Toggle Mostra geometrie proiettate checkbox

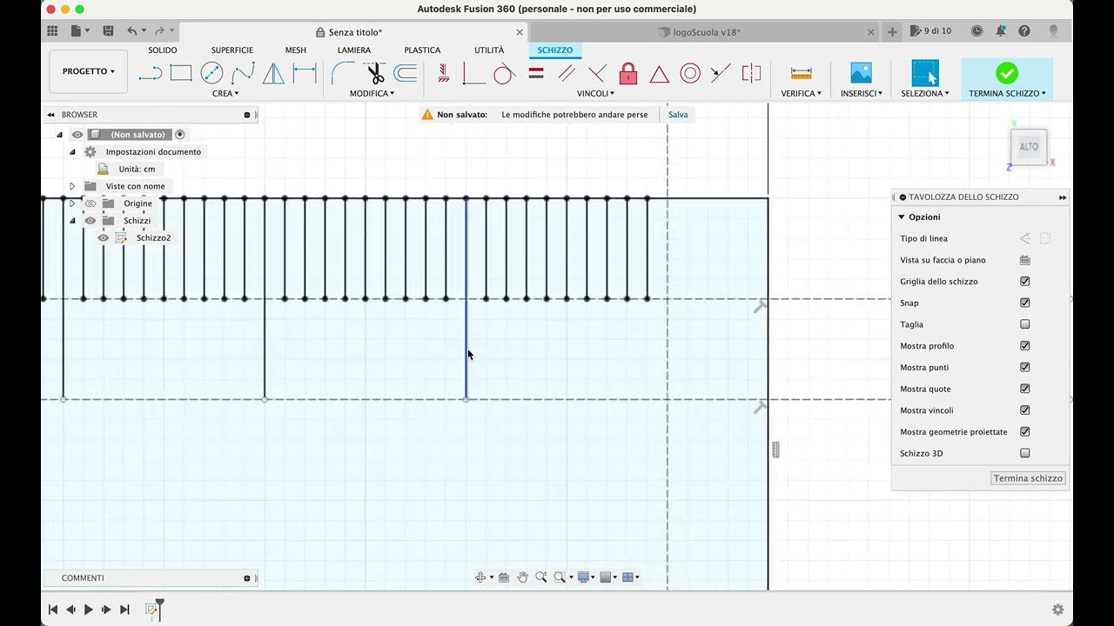(1025, 432)
